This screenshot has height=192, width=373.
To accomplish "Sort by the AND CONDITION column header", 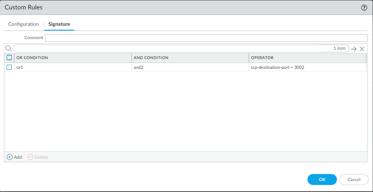I will [x=190, y=57].
